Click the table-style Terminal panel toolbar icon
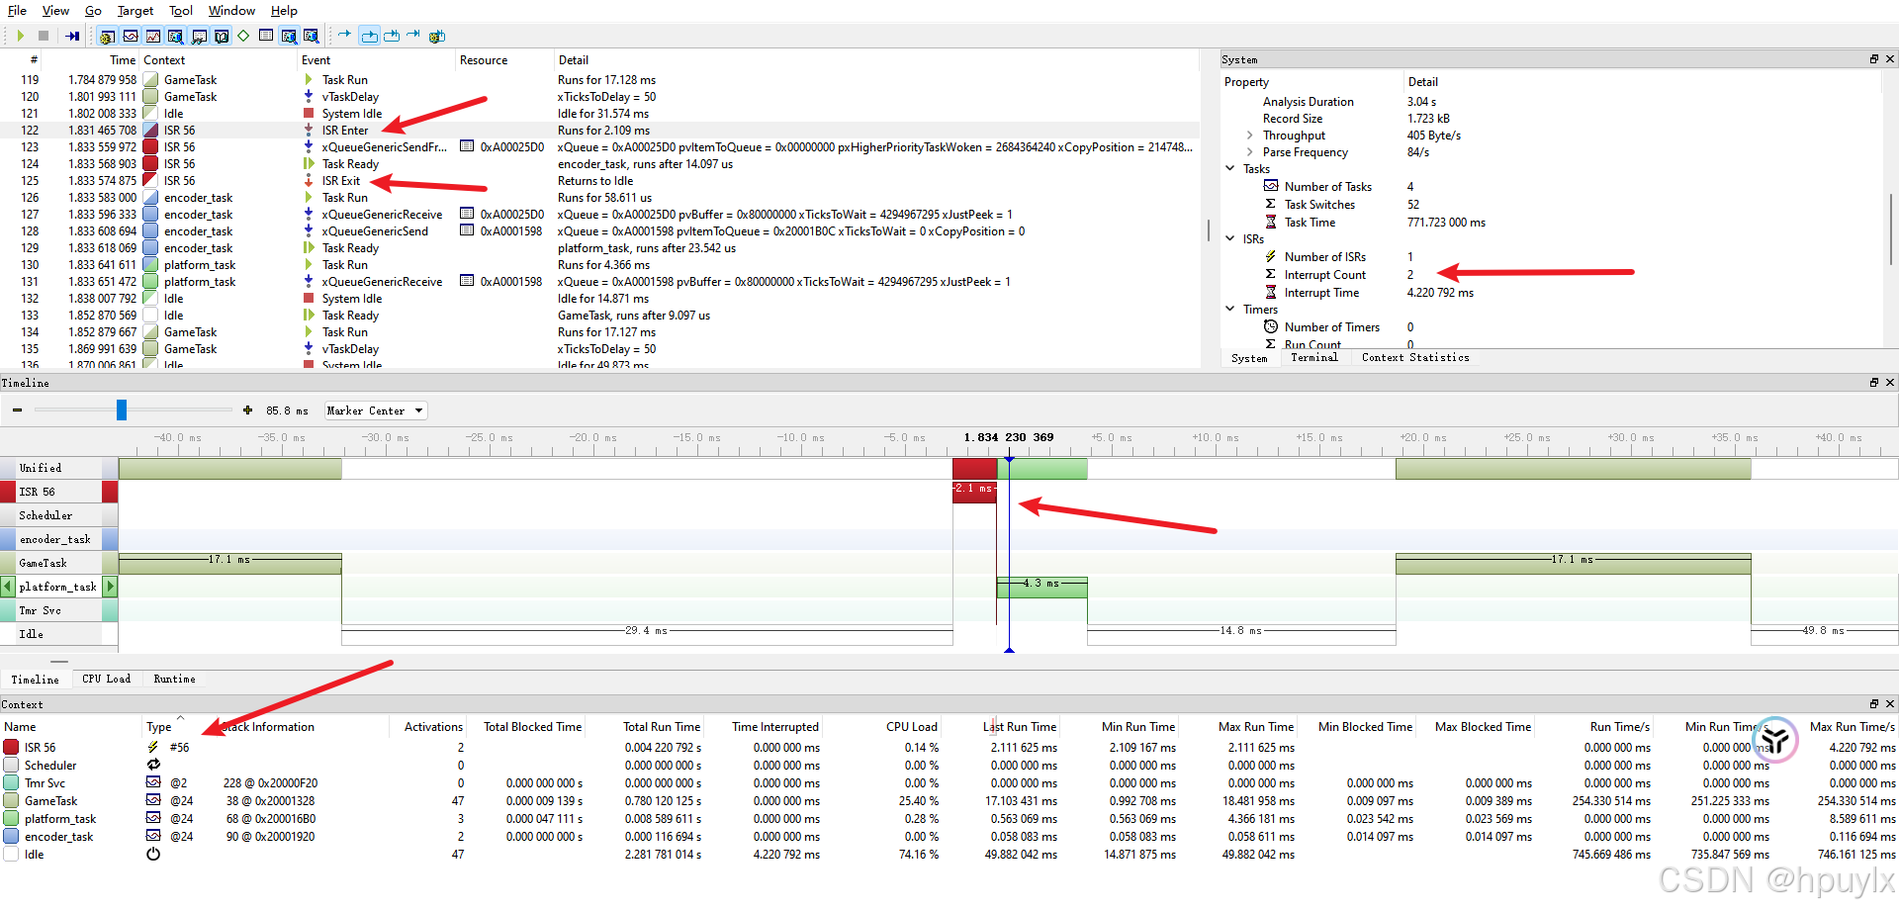 coord(266,36)
